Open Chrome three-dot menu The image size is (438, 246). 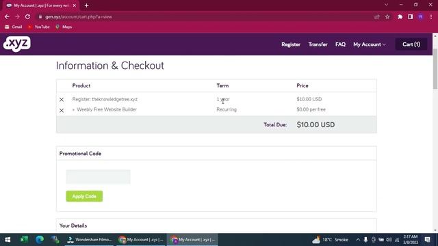click(x=431, y=16)
